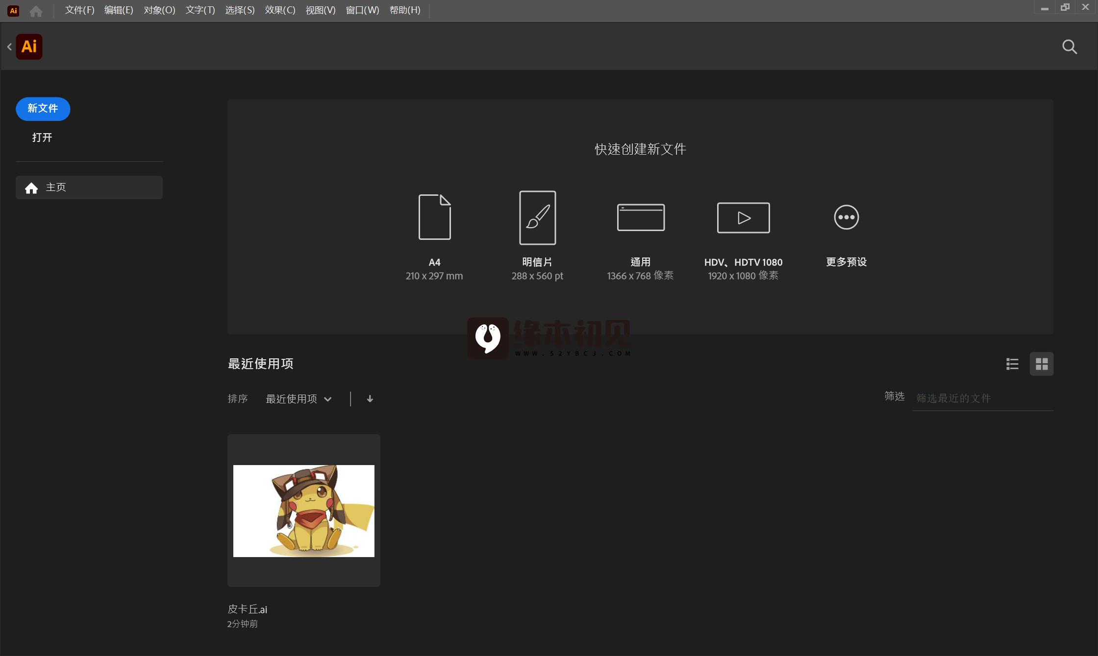Image resolution: width=1098 pixels, height=656 pixels.
Task: Click the home icon in menu bar
Action: tap(36, 11)
